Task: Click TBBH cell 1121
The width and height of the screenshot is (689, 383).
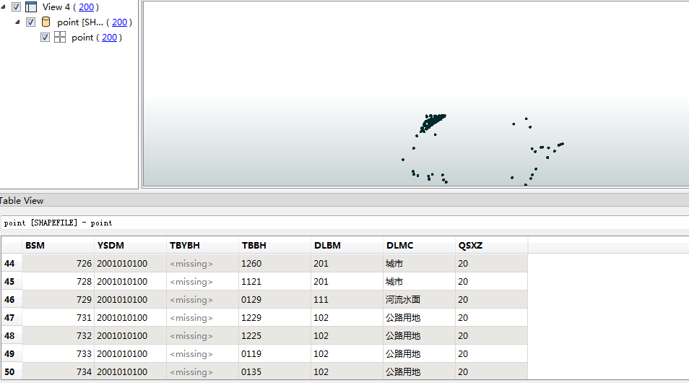Action: (275, 281)
